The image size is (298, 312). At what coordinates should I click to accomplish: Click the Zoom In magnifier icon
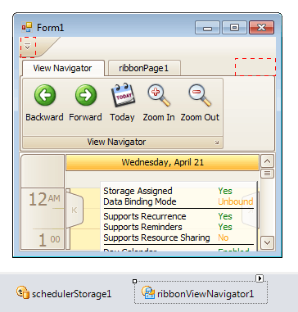pyautogui.click(x=159, y=95)
